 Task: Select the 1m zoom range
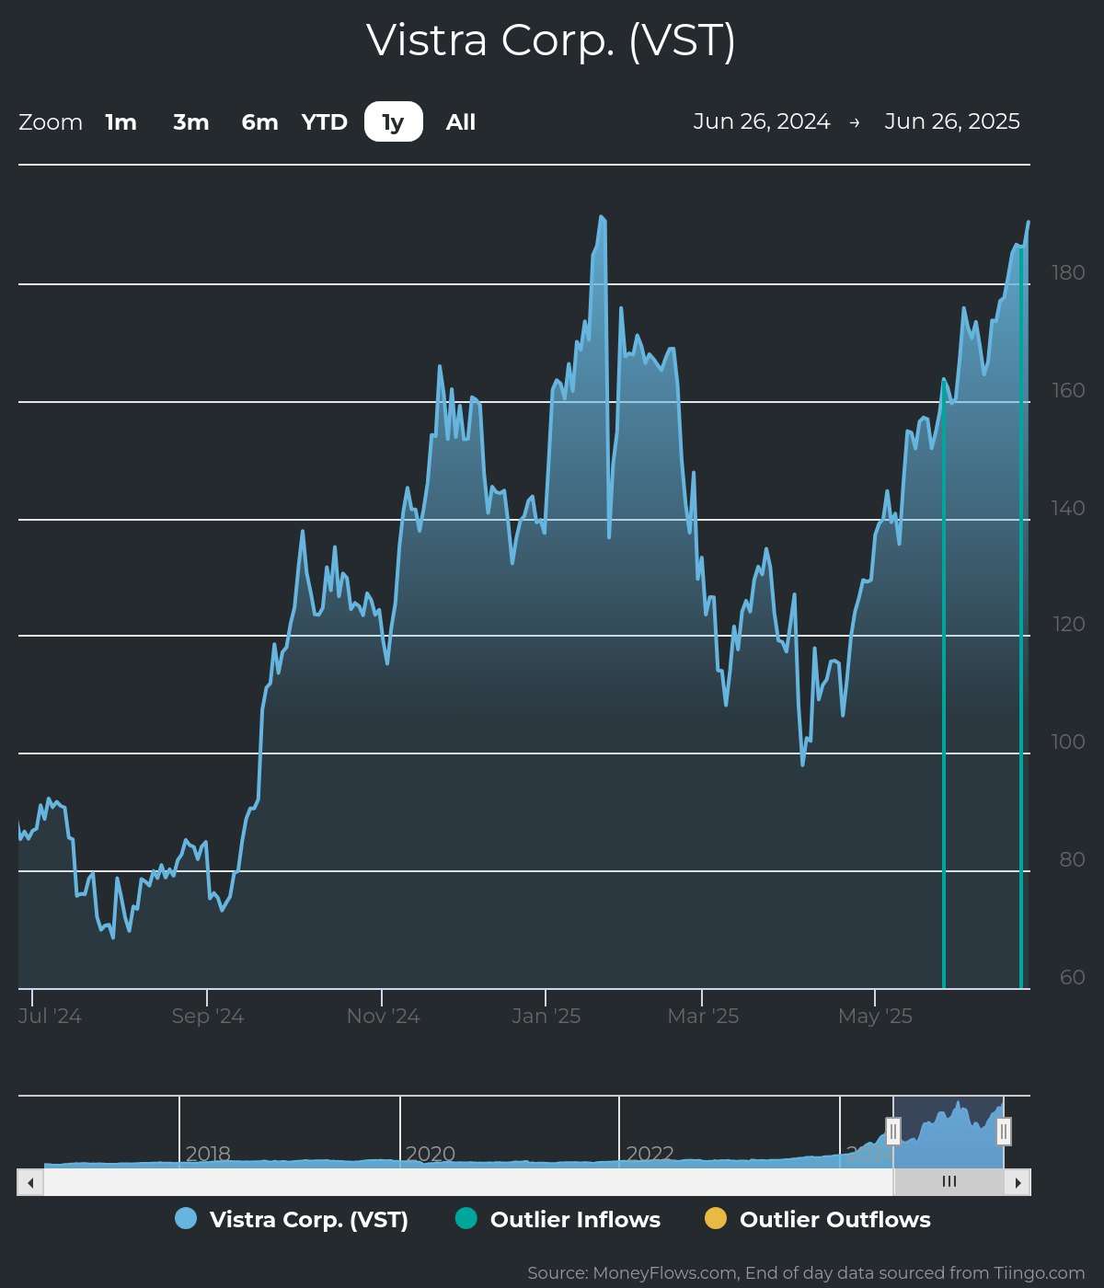121,122
